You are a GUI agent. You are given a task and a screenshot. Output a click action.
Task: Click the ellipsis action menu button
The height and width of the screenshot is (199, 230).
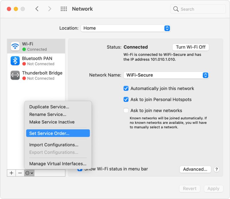coord(29,173)
